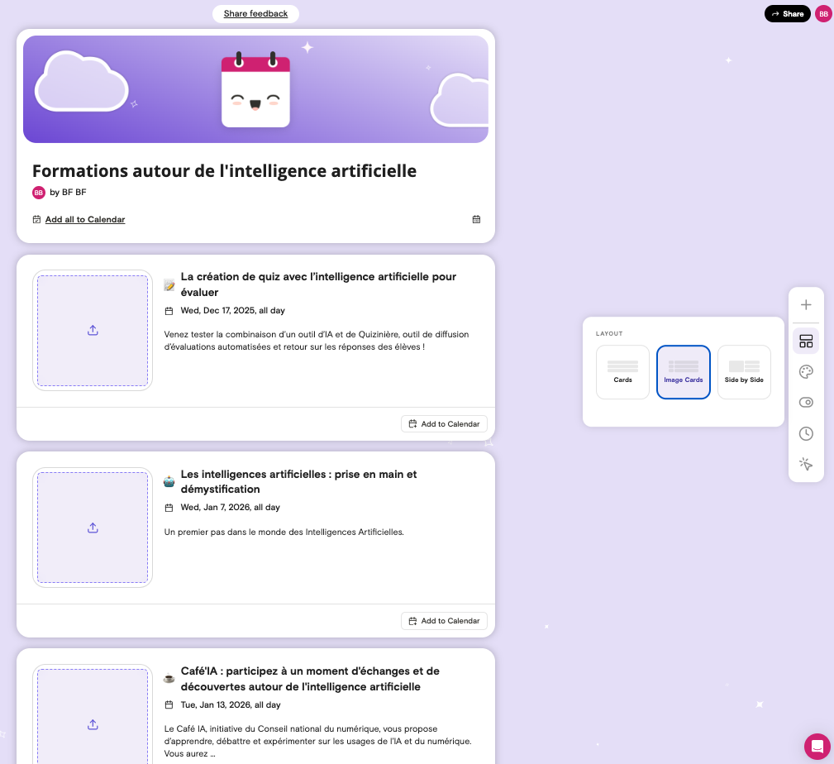Select the Cards layout option
The width and height of the screenshot is (834, 764).
(622, 372)
